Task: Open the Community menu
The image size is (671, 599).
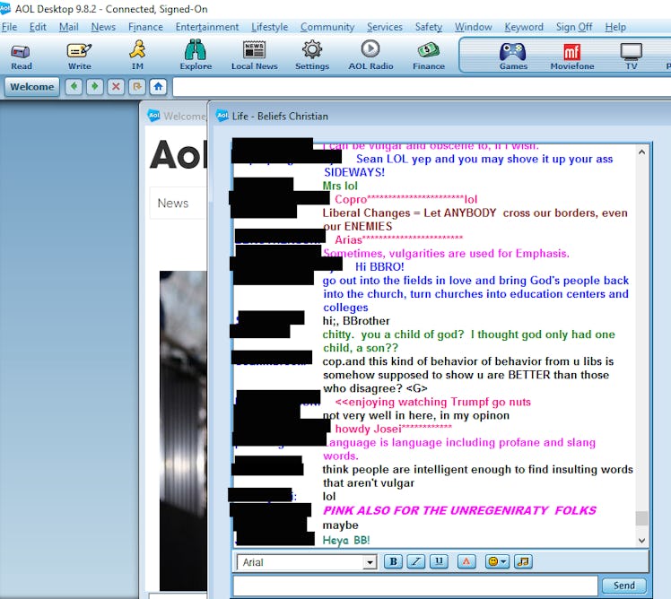Action: coord(327,27)
